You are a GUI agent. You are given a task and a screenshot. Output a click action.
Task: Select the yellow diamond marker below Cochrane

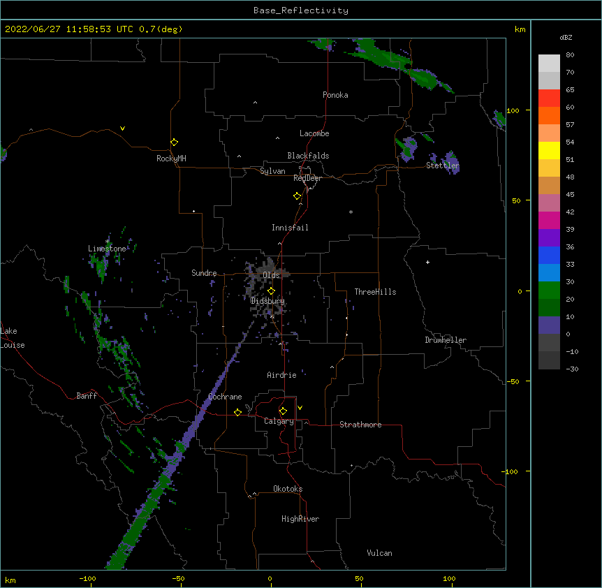point(237,412)
